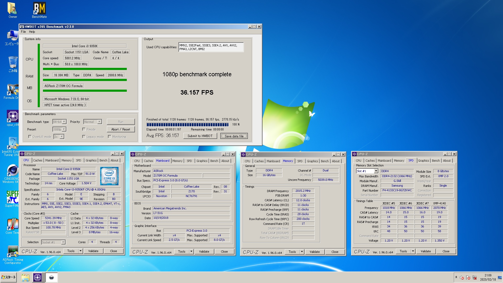Click Close in the SPD CPU-Z window
The width and height of the screenshot is (503, 283).
point(446,251)
